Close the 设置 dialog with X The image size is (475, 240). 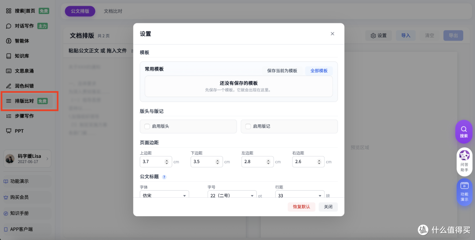[332, 33]
